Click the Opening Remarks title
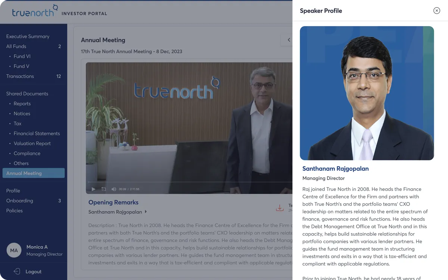 [x=113, y=202]
